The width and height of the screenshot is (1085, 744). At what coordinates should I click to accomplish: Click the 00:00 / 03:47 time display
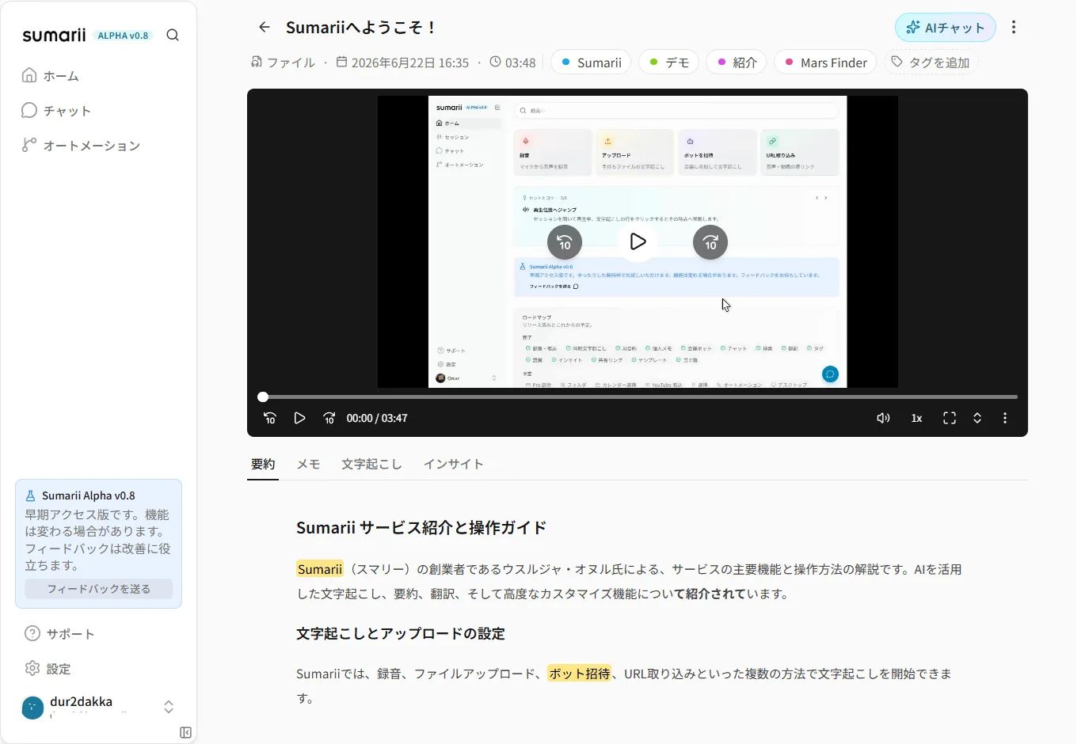(377, 418)
